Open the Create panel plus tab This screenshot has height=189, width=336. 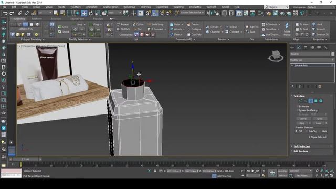292,47
